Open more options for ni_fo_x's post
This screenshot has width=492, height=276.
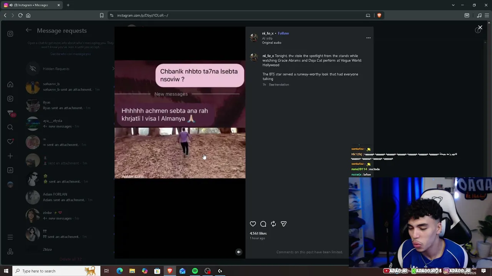coord(368,38)
